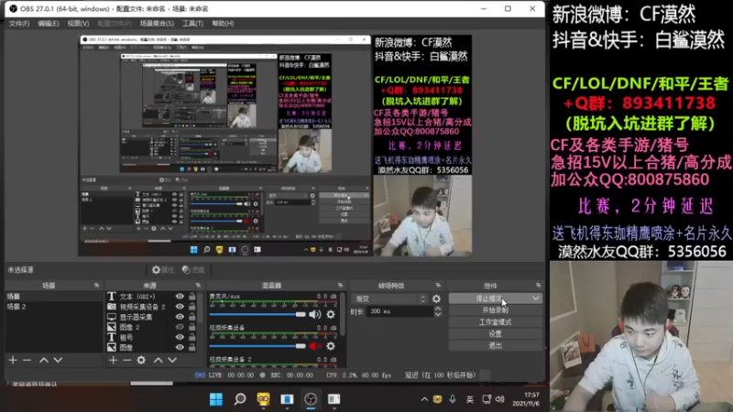Image resolution: width=733 pixels, height=412 pixels.
Task: Open the 编辑(E) menu
Action: pyautogui.click(x=49, y=24)
